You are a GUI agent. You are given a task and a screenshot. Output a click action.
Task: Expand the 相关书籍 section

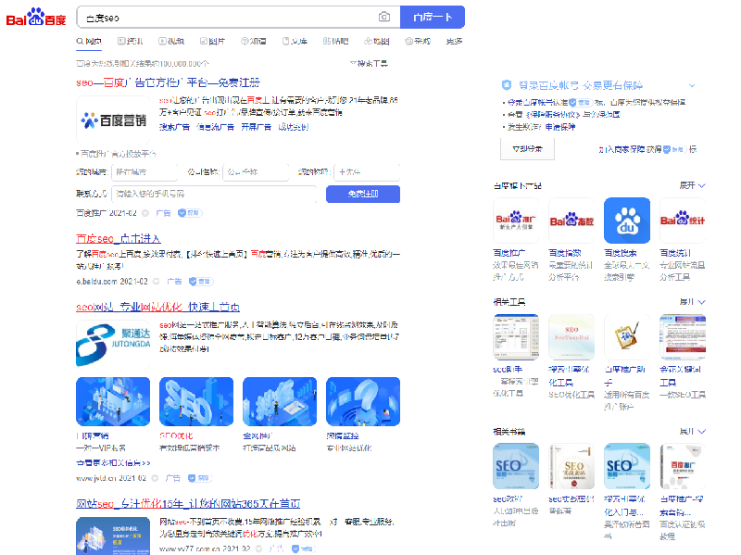[x=692, y=431]
